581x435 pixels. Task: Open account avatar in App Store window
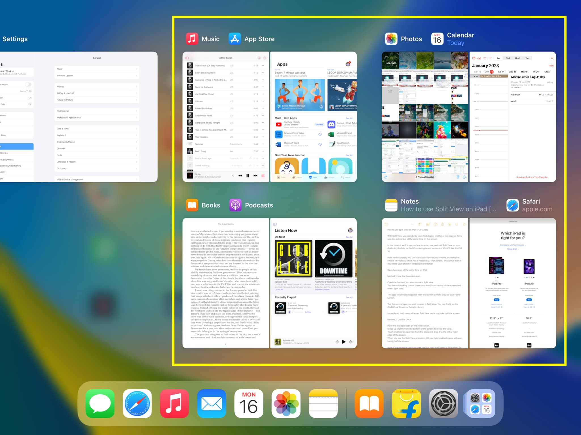(x=348, y=64)
